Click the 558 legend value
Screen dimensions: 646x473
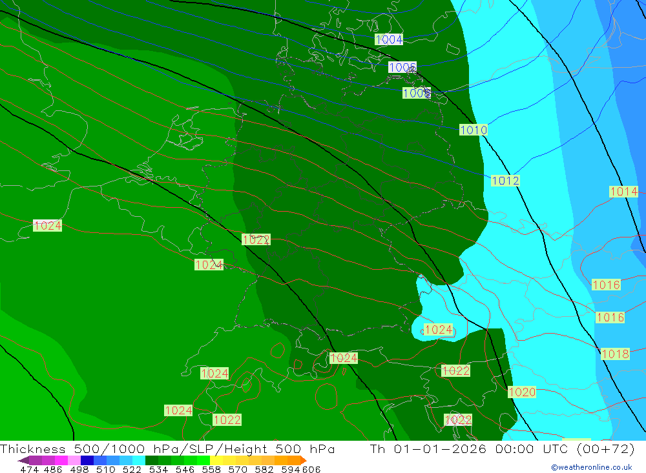tap(211, 469)
